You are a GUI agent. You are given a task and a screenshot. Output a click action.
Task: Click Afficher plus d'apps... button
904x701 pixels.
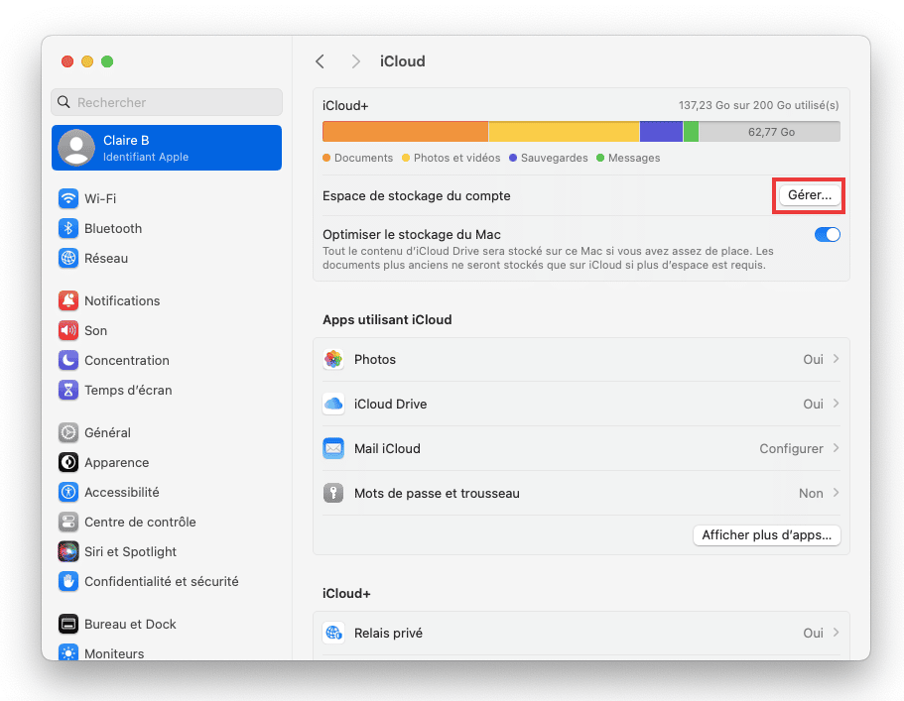pyautogui.click(x=766, y=535)
